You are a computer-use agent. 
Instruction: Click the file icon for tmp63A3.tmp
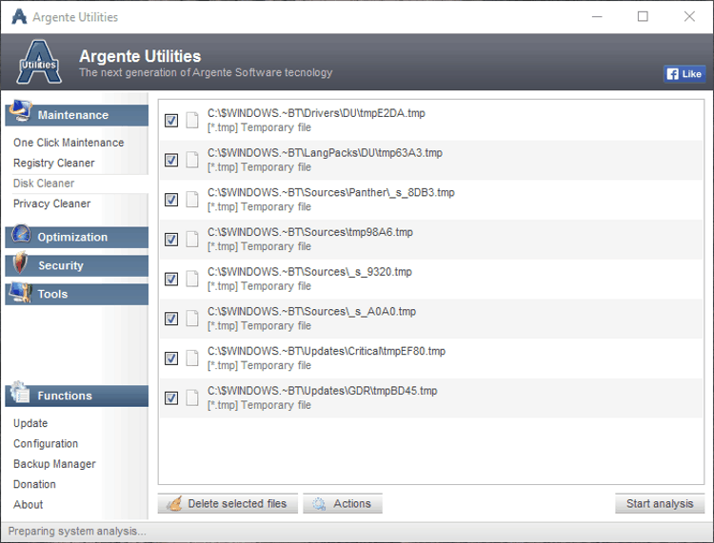pos(192,160)
